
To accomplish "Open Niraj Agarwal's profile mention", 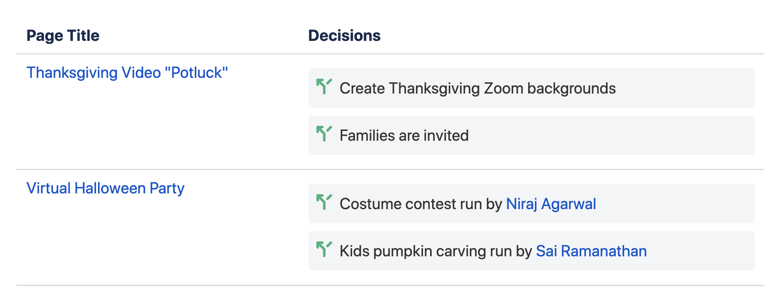I will pyautogui.click(x=551, y=204).
